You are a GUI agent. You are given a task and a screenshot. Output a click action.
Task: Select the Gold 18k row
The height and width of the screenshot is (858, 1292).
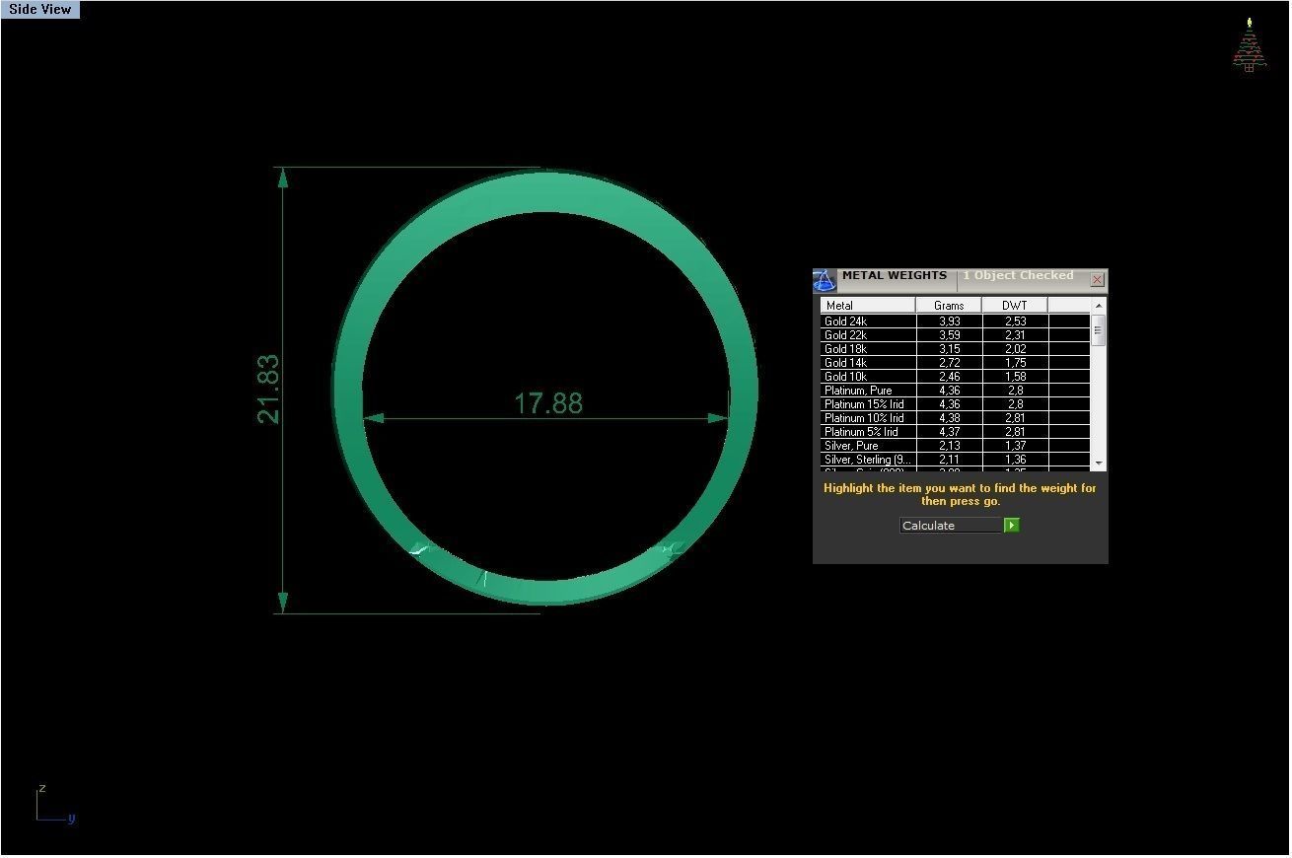955,349
